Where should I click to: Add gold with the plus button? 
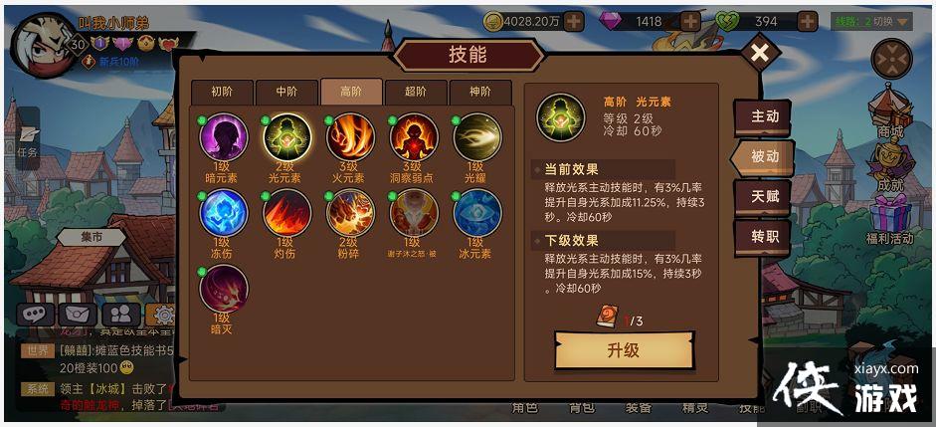click(x=574, y=22)
